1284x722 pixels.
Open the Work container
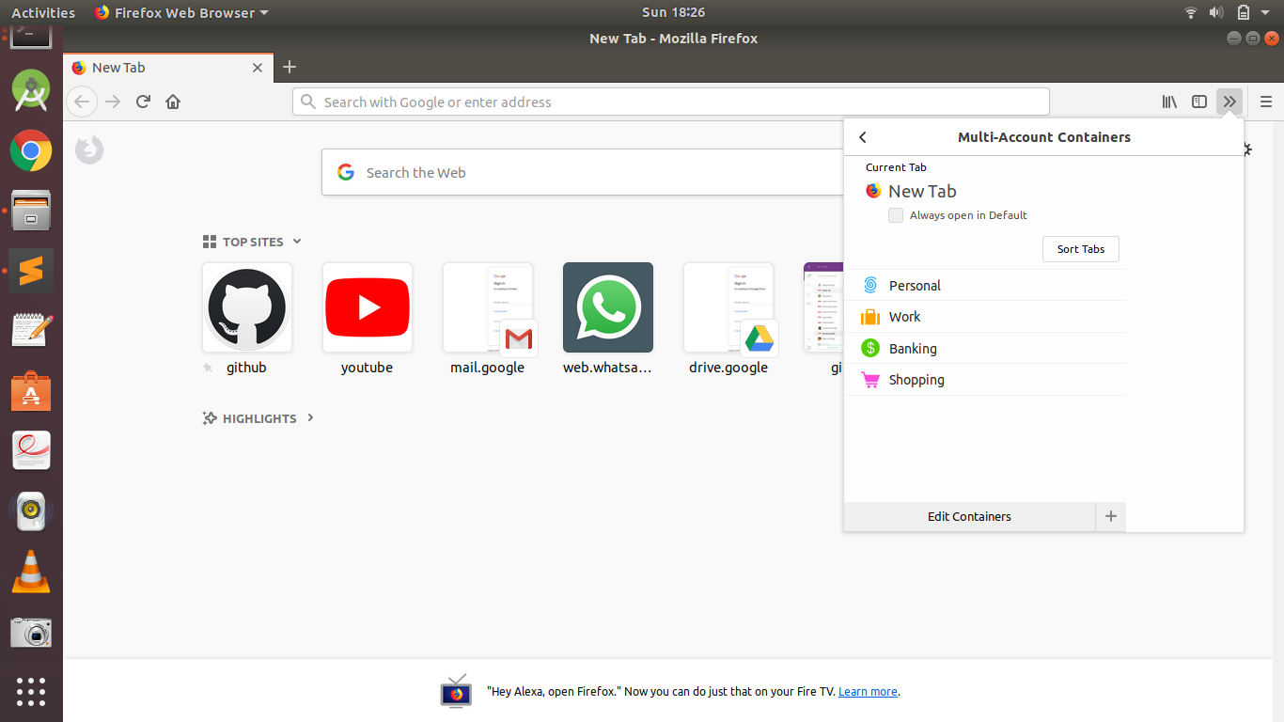pyautogui.click(x=903, y=317)
